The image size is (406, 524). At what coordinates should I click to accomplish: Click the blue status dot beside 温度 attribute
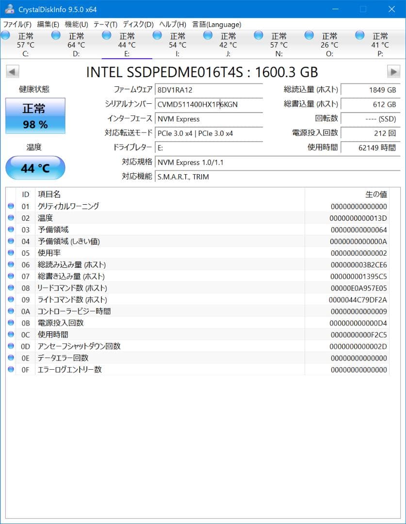click(11, 217)
